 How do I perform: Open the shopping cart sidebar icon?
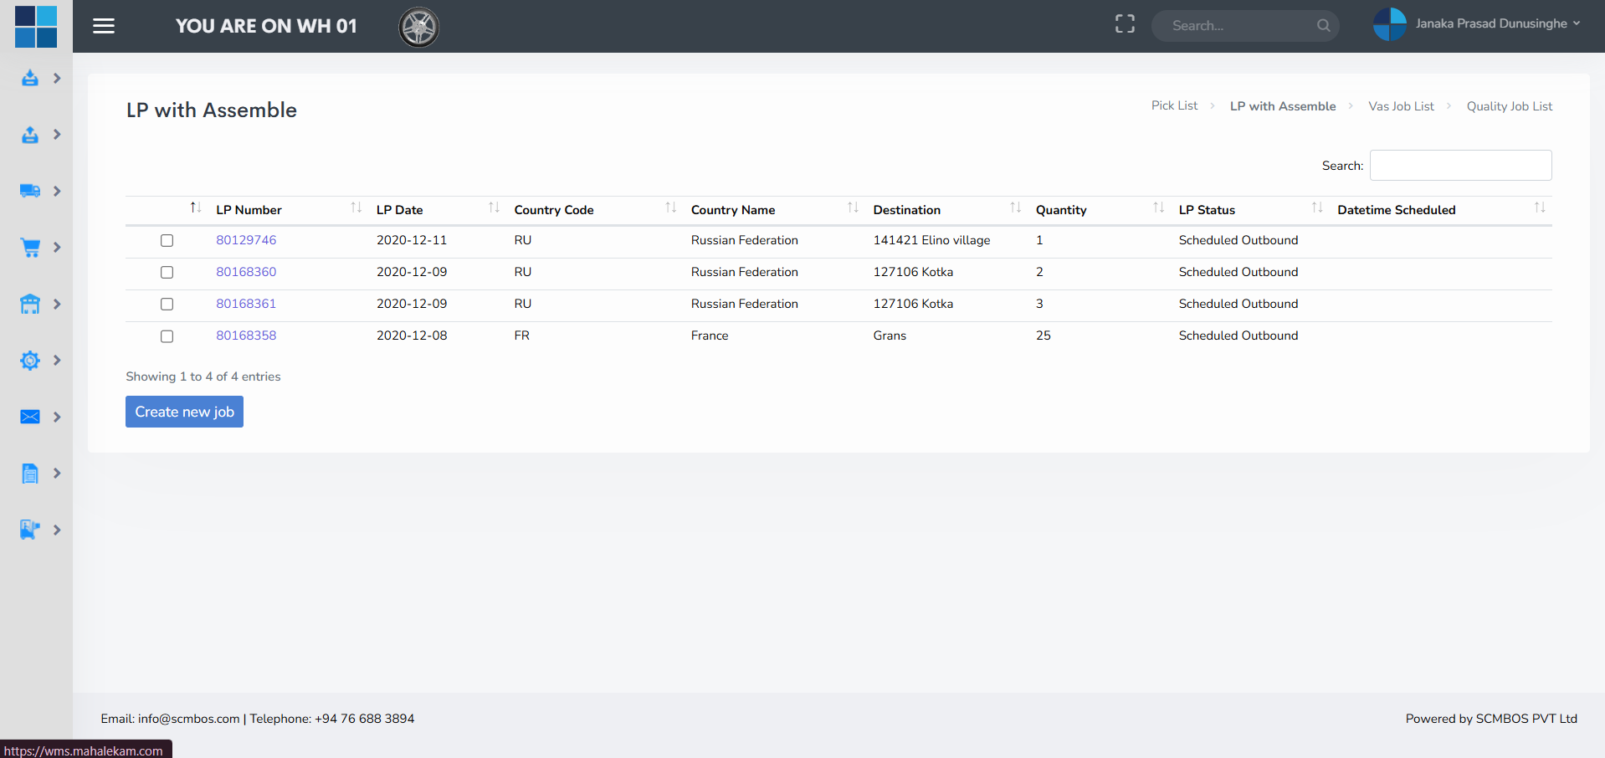(30, 248)
